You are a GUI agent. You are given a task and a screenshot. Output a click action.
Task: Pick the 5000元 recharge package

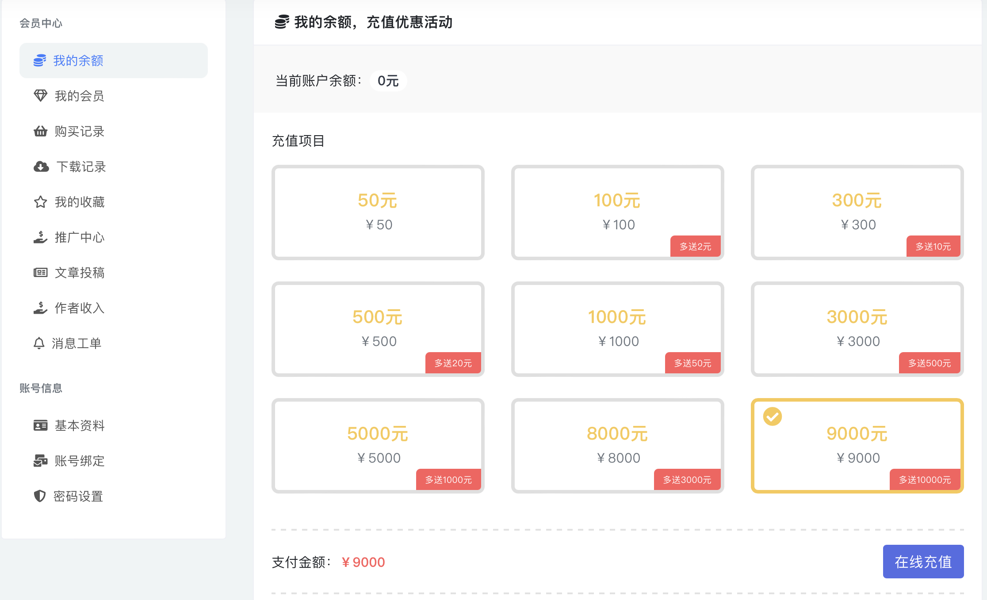pyautogui.click(x=378, y=446)
